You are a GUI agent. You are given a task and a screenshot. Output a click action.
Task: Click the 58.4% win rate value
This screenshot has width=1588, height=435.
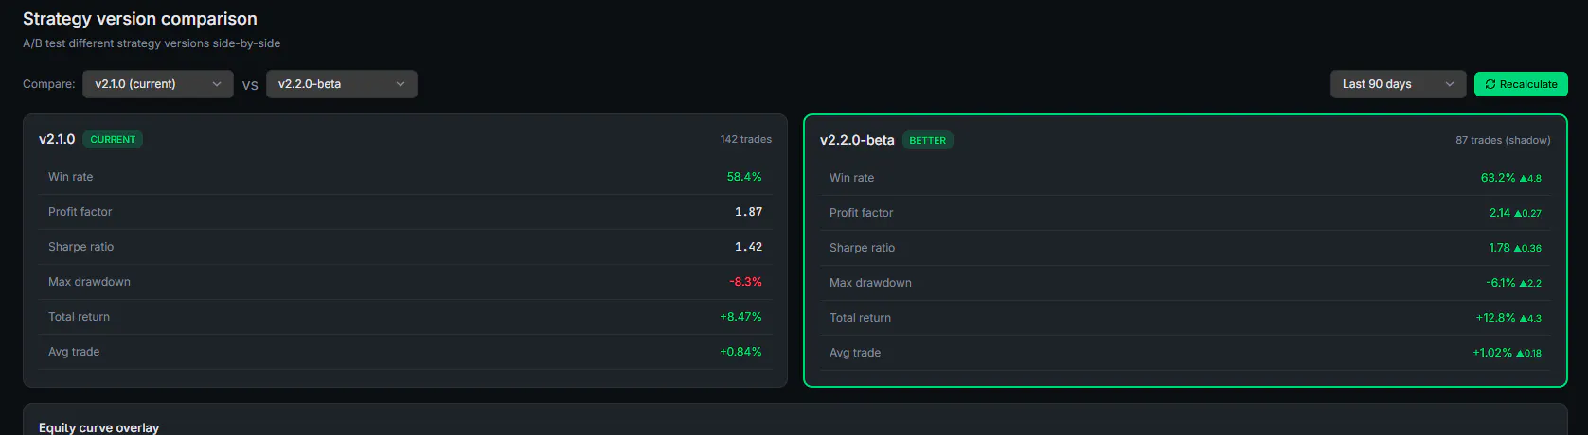[x=744, y=177]
